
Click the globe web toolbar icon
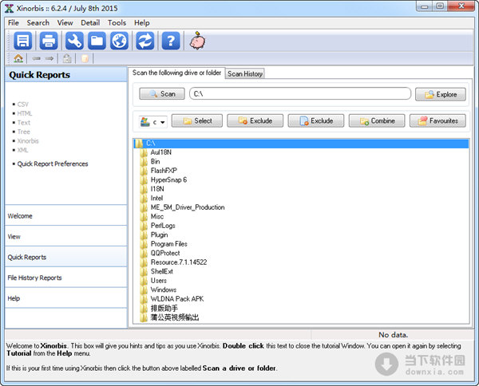tap(119, 41)
